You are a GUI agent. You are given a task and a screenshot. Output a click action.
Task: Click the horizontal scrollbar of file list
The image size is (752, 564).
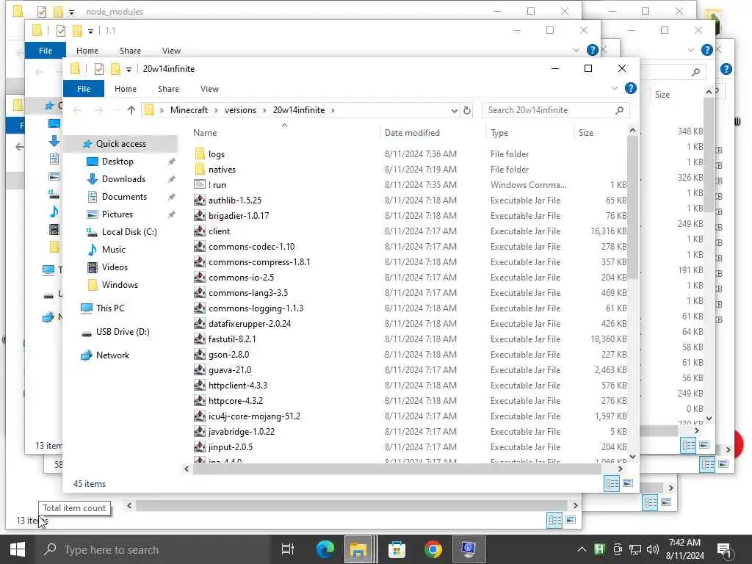[397, 469]
